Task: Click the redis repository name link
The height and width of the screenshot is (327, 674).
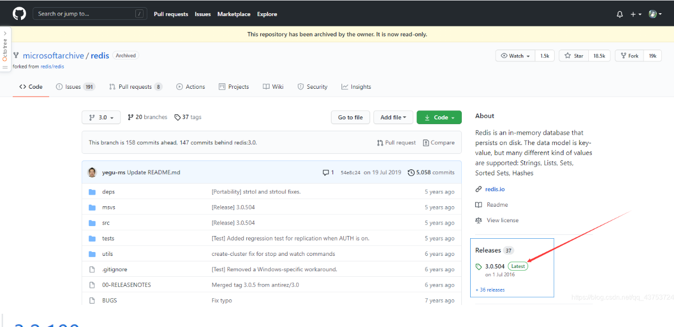Action: 100,56
